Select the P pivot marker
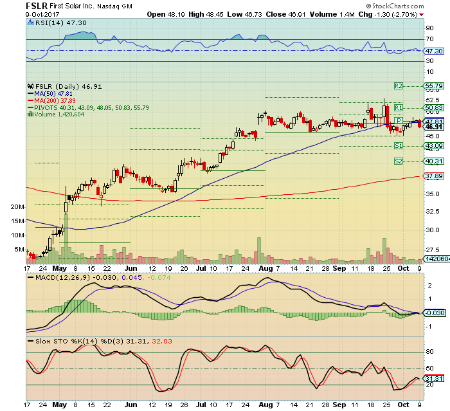 tap(399, 121)
